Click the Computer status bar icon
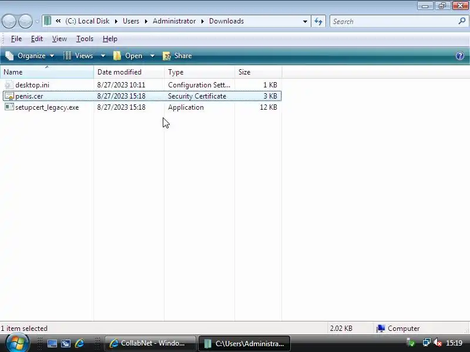Viewport: 470px width, 352px height. (381, 329)
